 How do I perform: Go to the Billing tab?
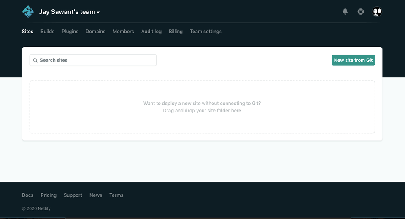[175, 32]
